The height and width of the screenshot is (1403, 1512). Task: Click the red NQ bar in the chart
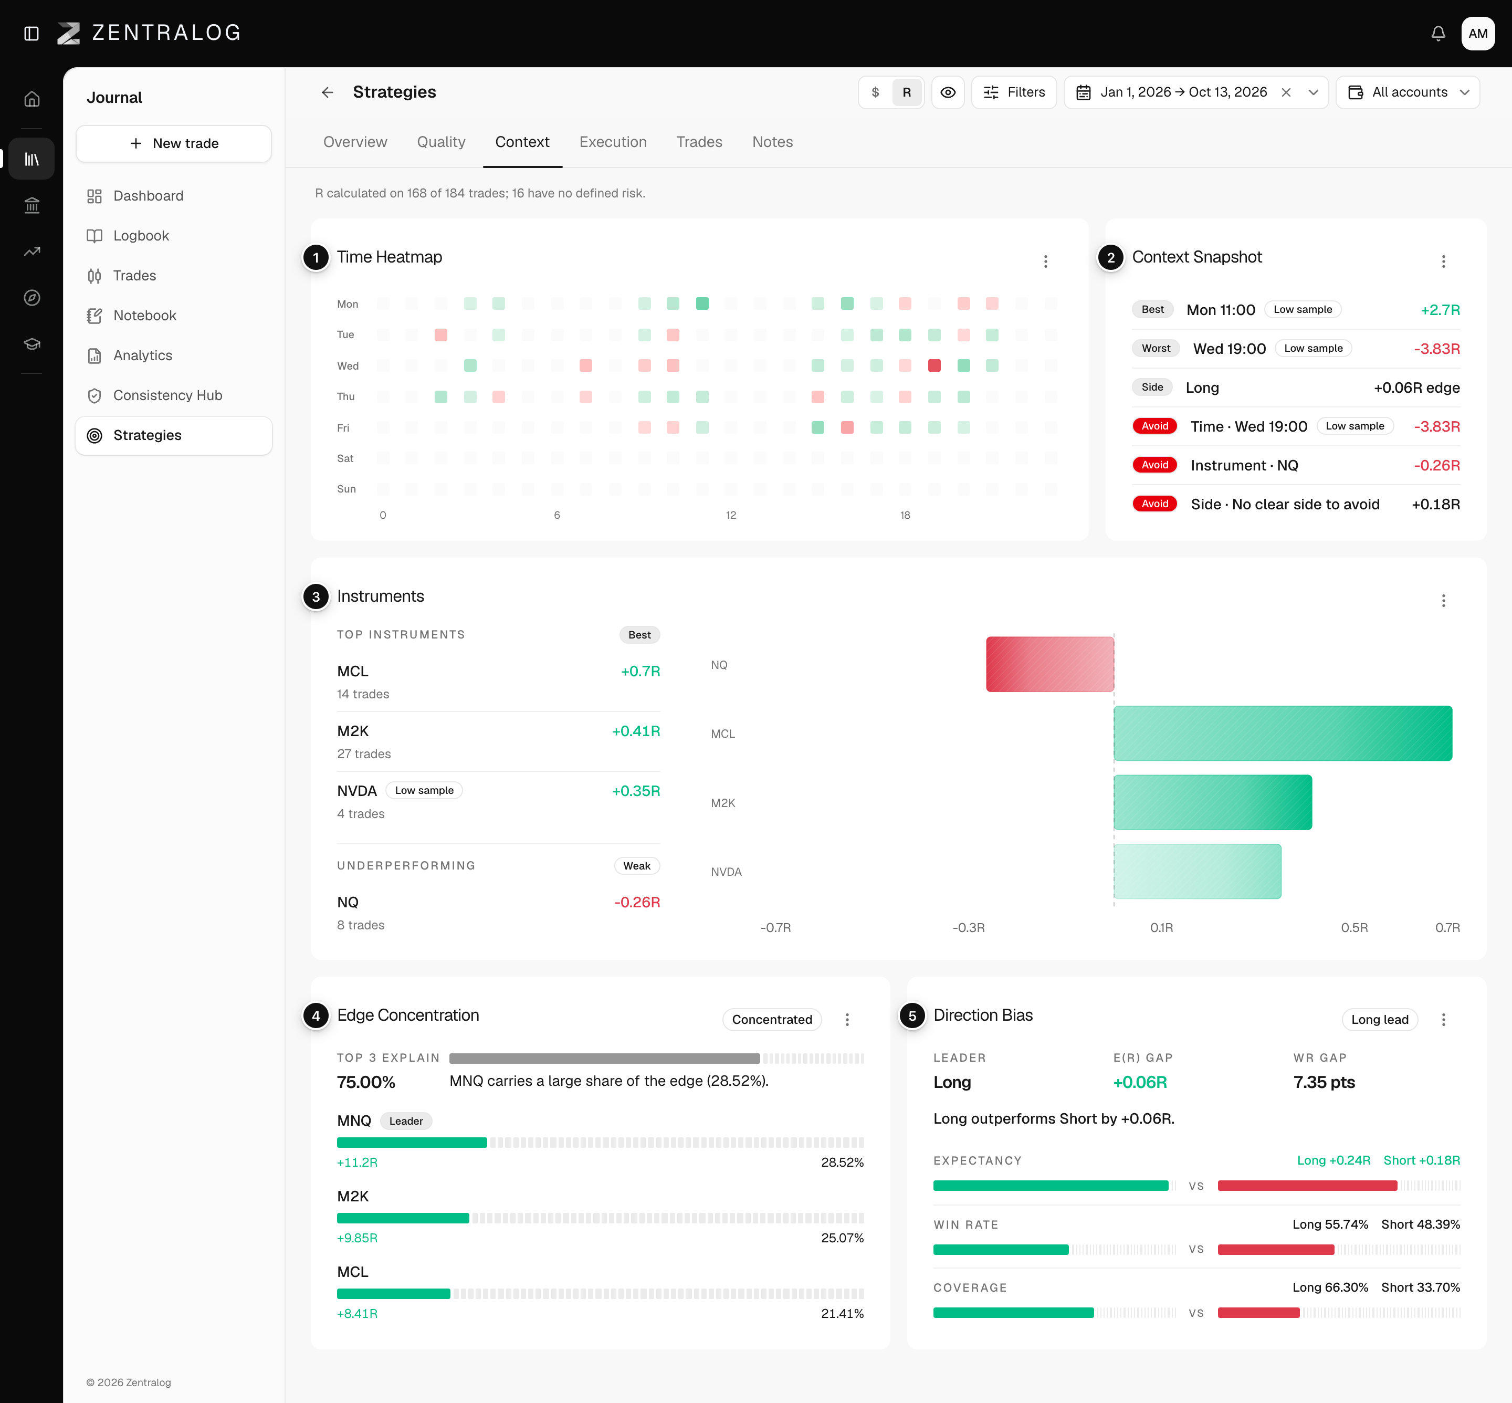(x=1050, y=664)
